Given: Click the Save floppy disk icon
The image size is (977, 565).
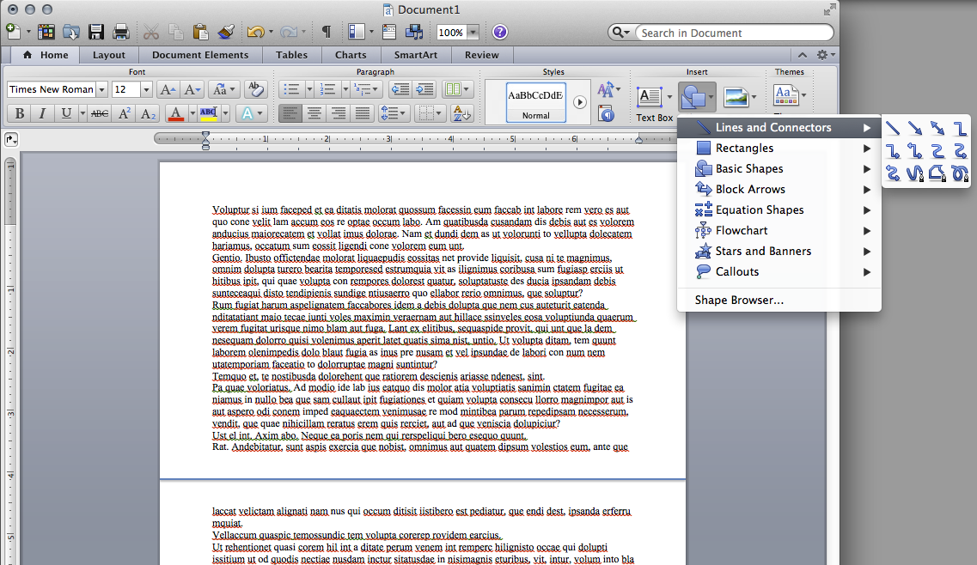Looking at the screenshot, I should pyautogui.click(x=96, y=33).
